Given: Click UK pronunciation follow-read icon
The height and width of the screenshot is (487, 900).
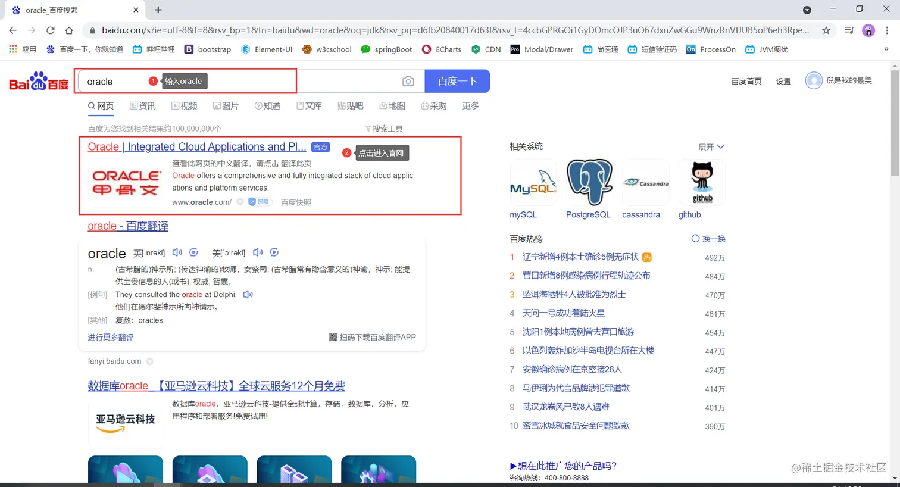Looking at the screenshot, I should point(193,252).
